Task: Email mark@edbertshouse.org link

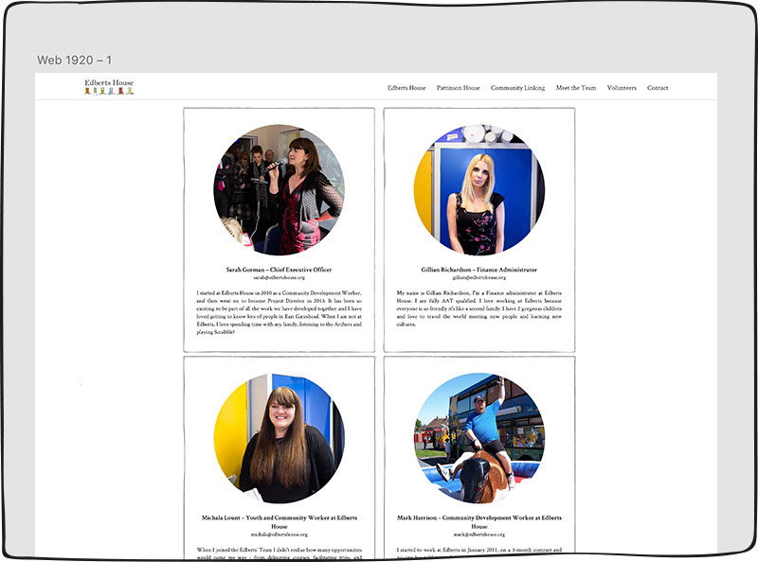Action: coord(479,535)
